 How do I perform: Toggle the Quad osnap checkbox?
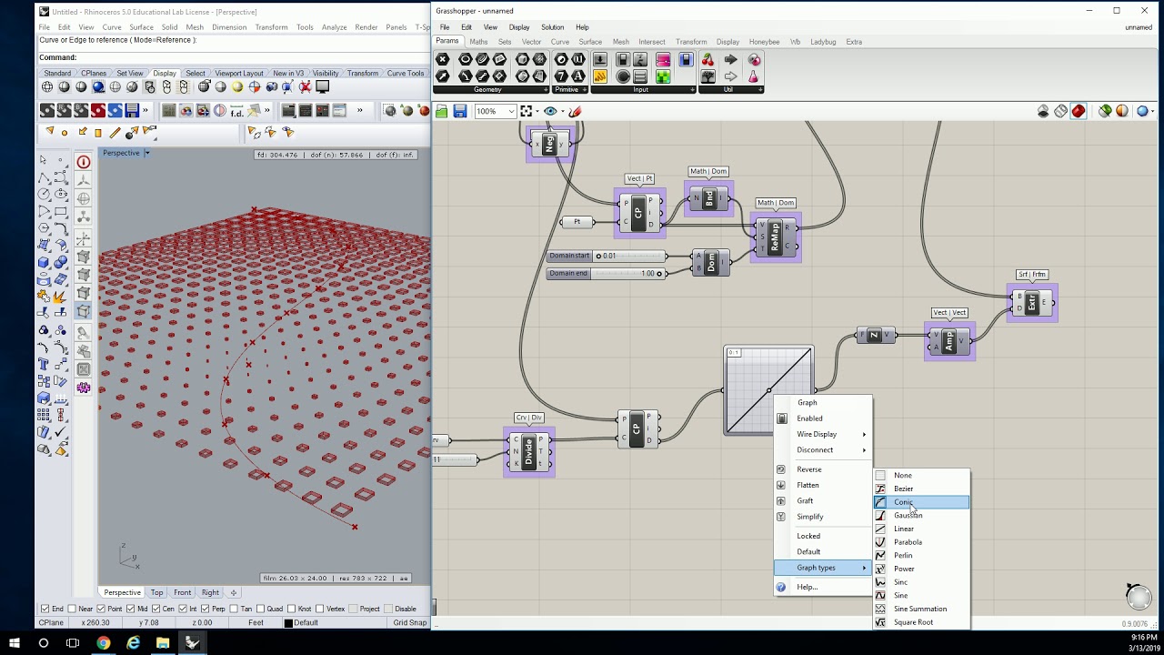pyautogui.click(x=261, y=609)
